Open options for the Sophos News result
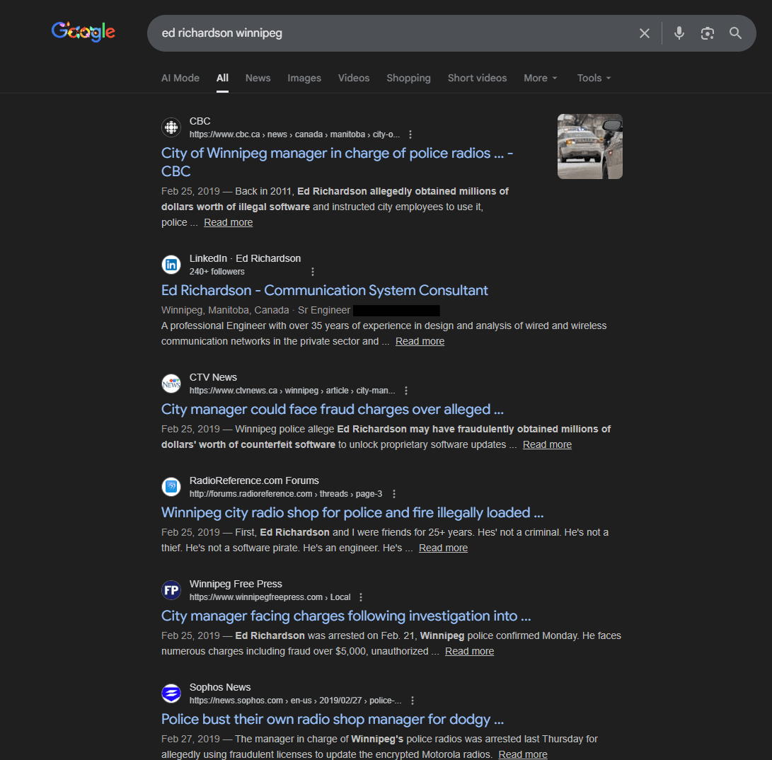This screenshot has height=760, width=772. click(x=413, y=700)
